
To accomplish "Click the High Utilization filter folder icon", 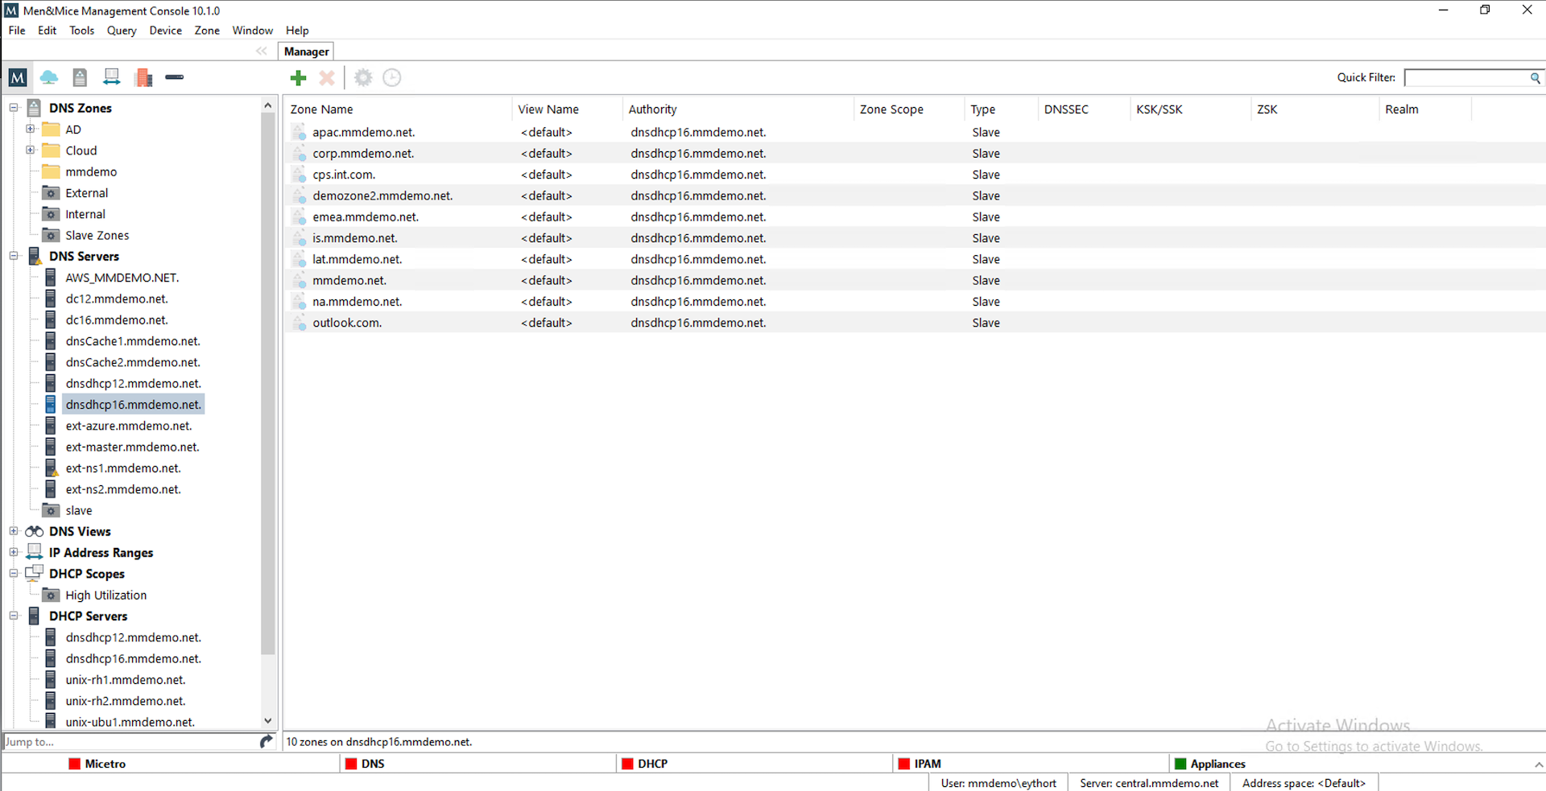I will (x=51, y=595).
